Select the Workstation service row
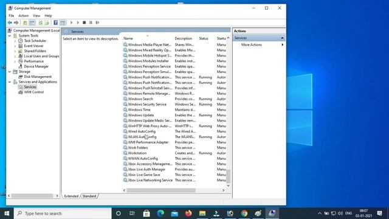Viewport: 389px width, 219px height. 174,153
